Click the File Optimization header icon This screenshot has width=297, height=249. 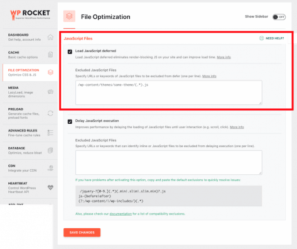[69, 16]
